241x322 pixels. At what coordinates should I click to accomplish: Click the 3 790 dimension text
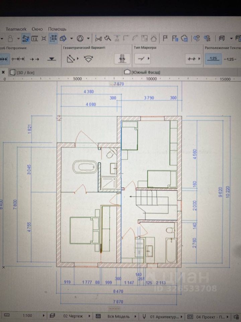(149, 98)
